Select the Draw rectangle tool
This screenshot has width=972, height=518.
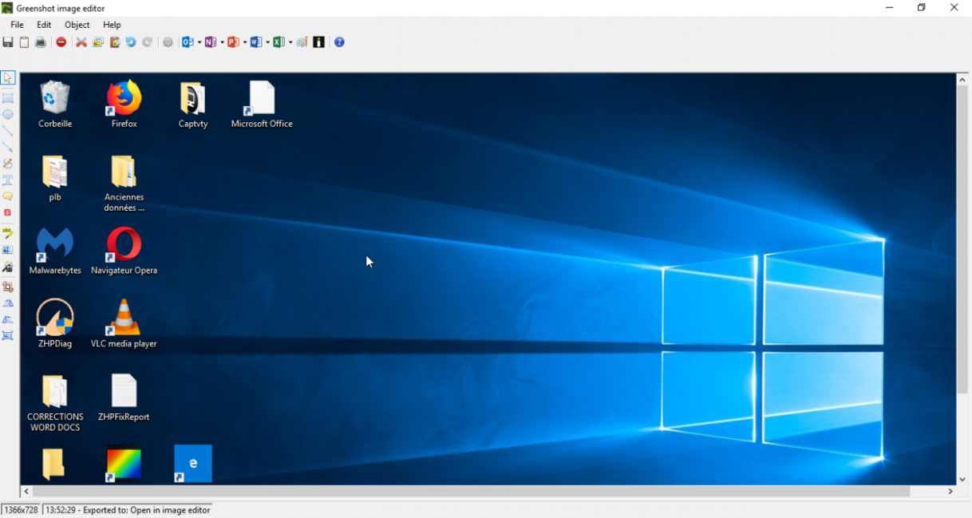click(8, 98)
